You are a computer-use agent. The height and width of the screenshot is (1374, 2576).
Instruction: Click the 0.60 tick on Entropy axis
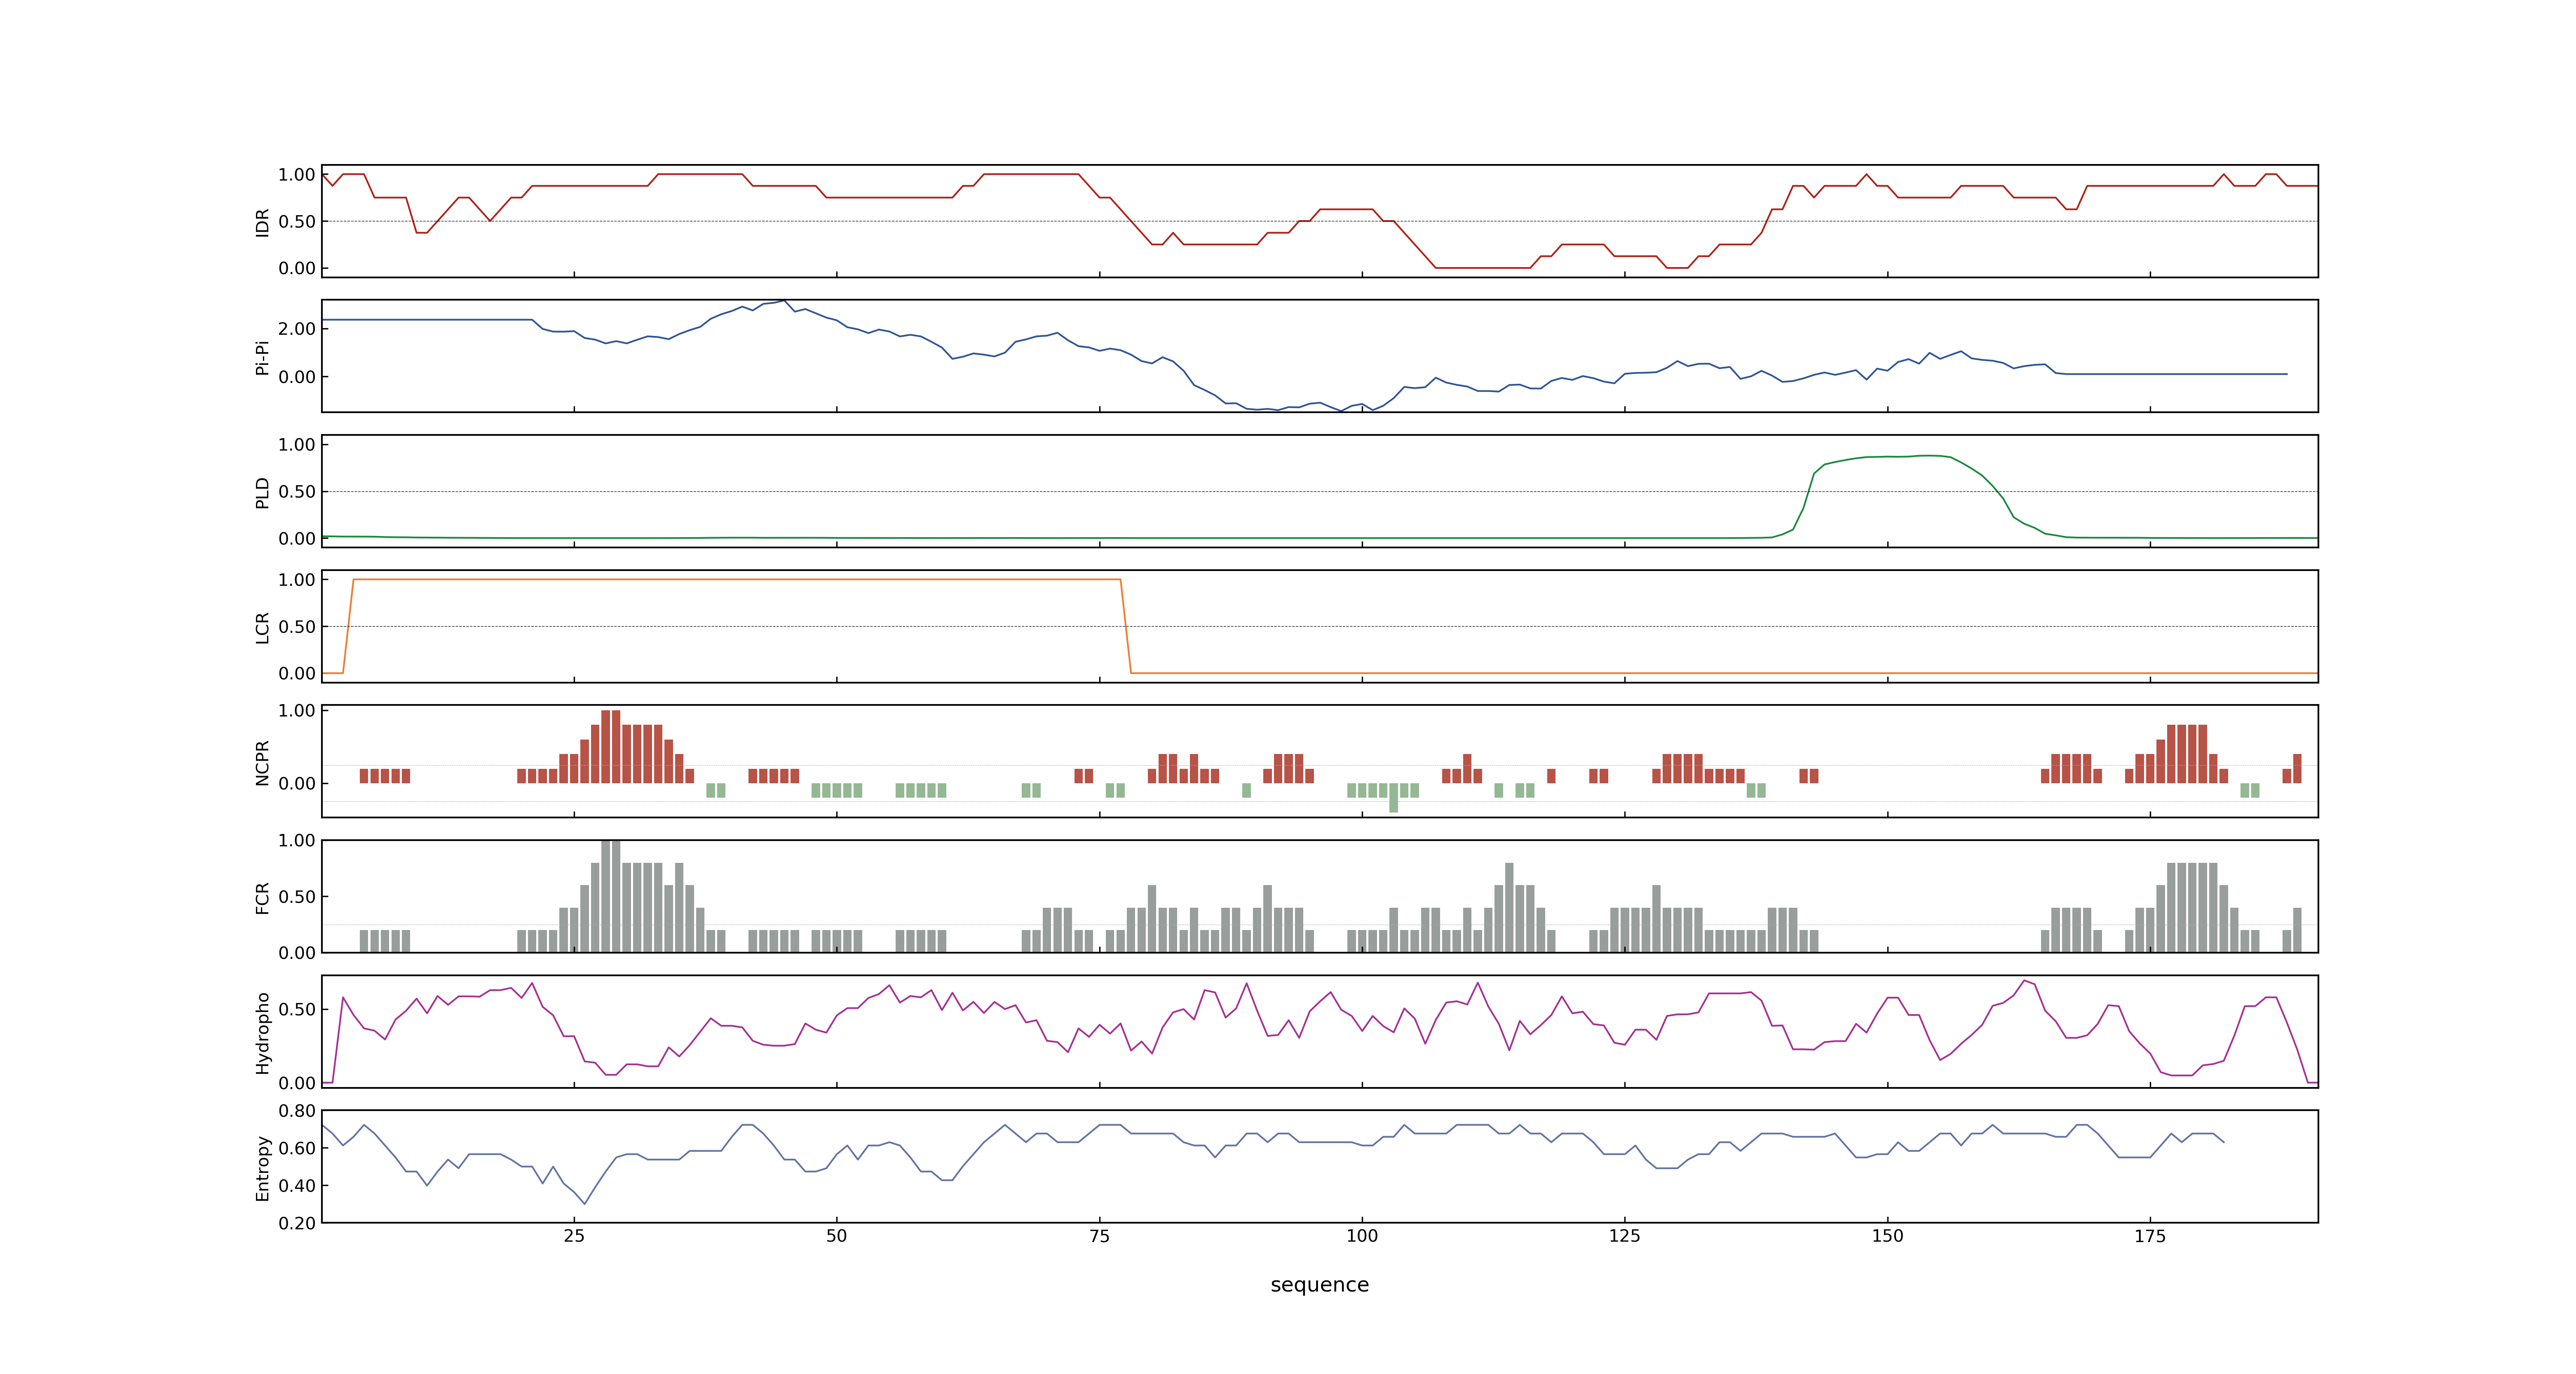coord(297,1148)
